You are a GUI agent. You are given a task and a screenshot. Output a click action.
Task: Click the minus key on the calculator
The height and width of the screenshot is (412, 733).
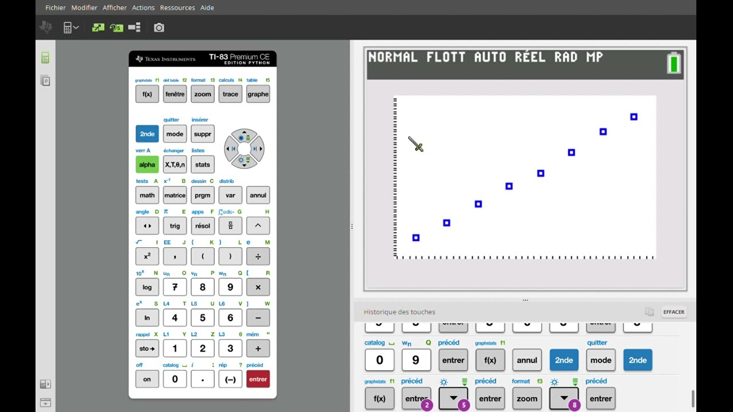tap(258, 318)
